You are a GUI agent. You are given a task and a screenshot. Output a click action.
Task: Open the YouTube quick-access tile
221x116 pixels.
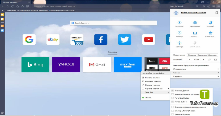(149, 39)
